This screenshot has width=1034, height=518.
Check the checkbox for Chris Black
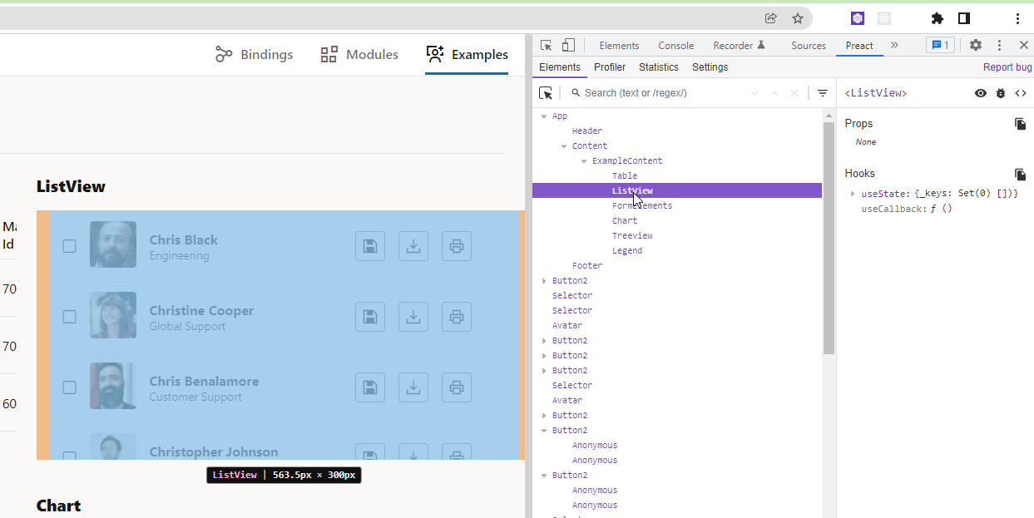pos(70,246)
